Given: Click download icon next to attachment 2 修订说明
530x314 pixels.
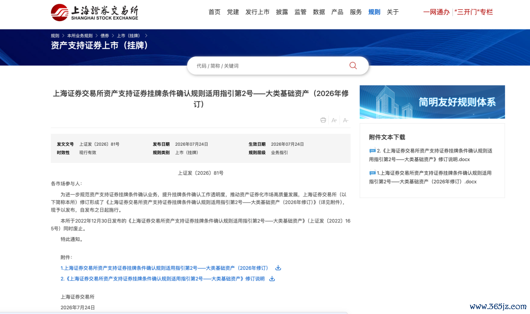Looking at the screenshot, I should (272, 279).
